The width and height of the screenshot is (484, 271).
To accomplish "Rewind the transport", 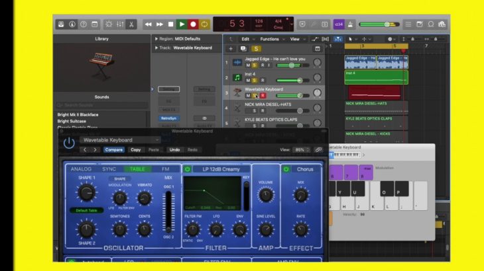I will click(148, 24).
